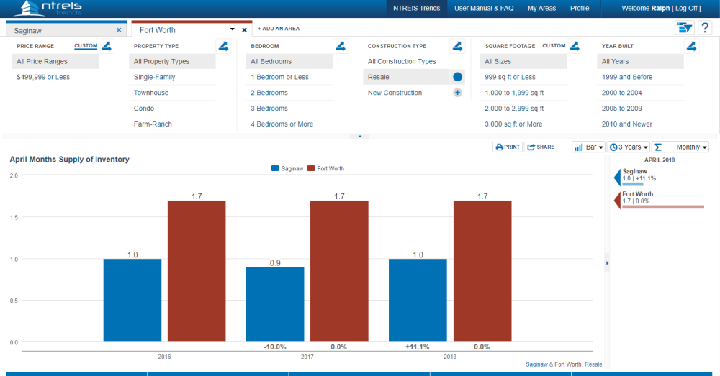Click CUSTOM beside Square Footage
720x376 pixels.
(x=554, y=46)
